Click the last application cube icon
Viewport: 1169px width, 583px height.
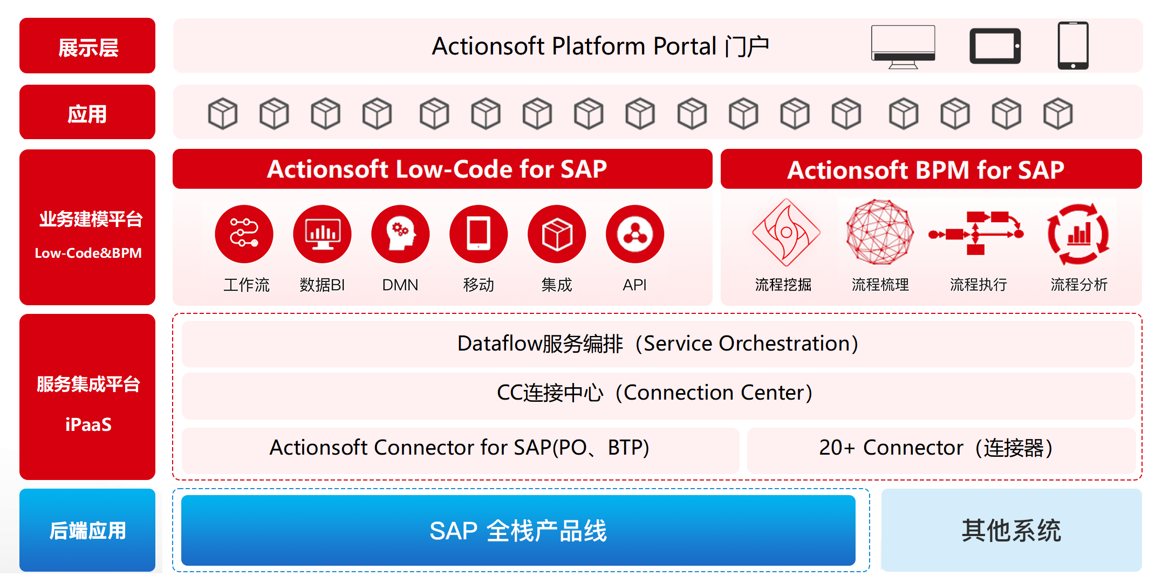coord(1058,113)
